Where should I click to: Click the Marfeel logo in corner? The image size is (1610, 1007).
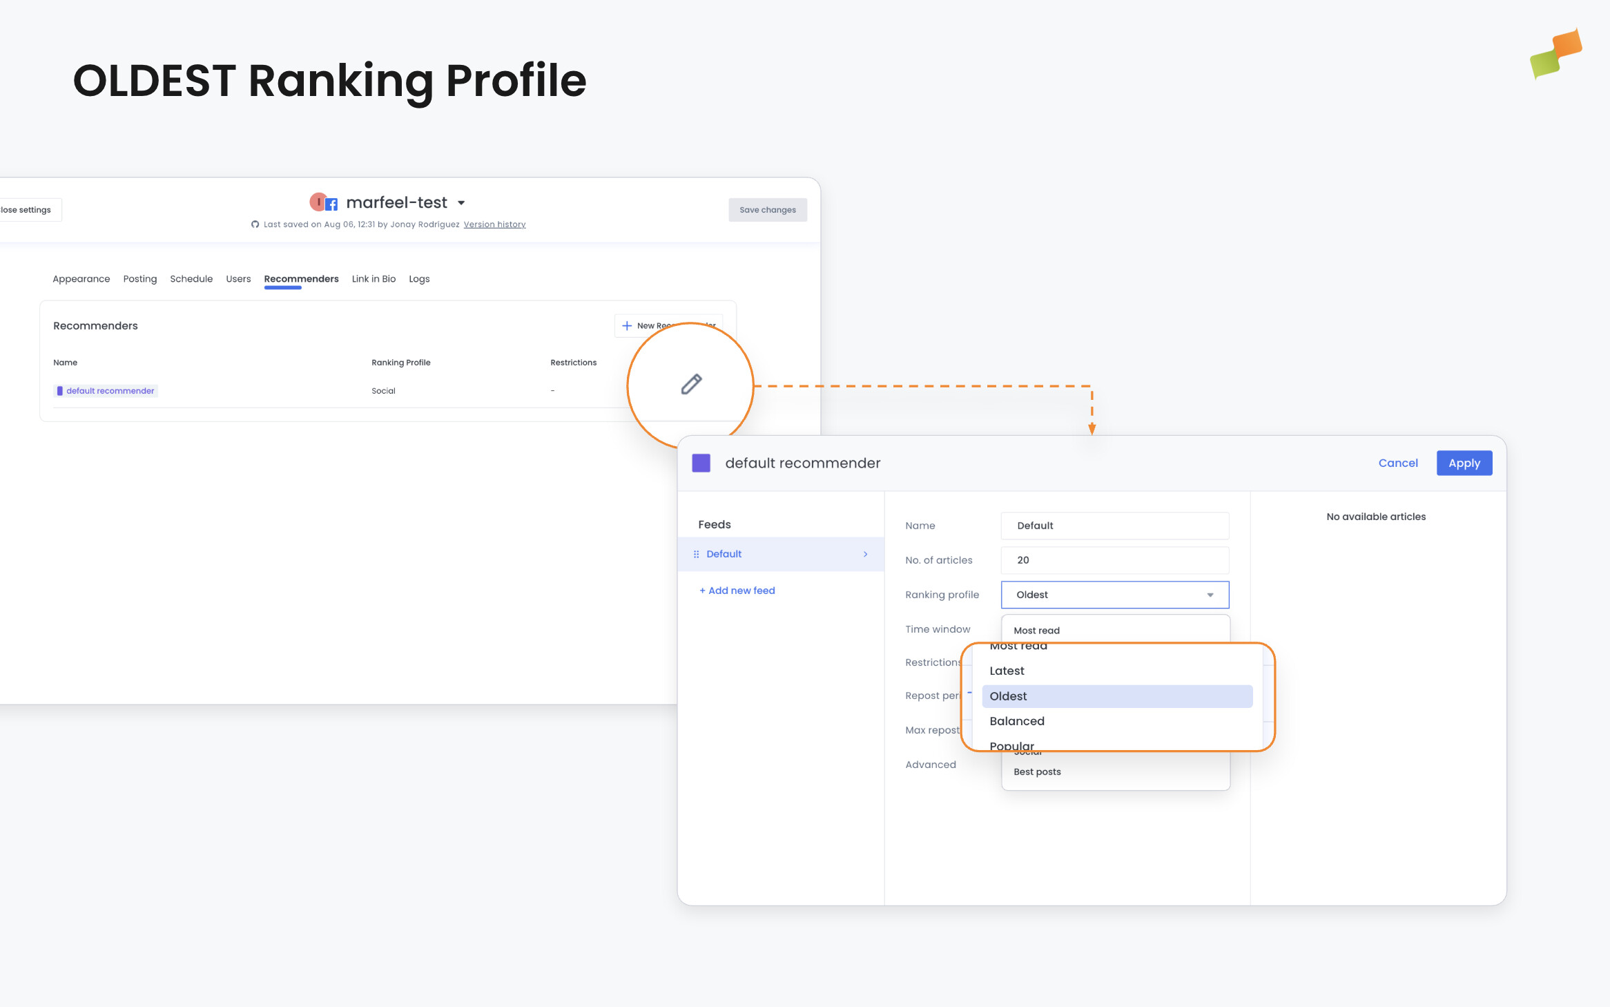click(x=1555, y=54)
